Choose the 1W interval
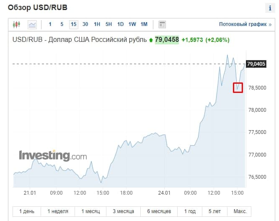The height and width of the screenshot is (221, 279). pyautogui.click(x=132, y=24)
